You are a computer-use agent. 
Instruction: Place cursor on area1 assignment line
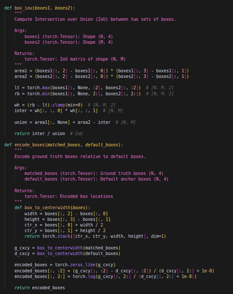[x=102, y=71]
